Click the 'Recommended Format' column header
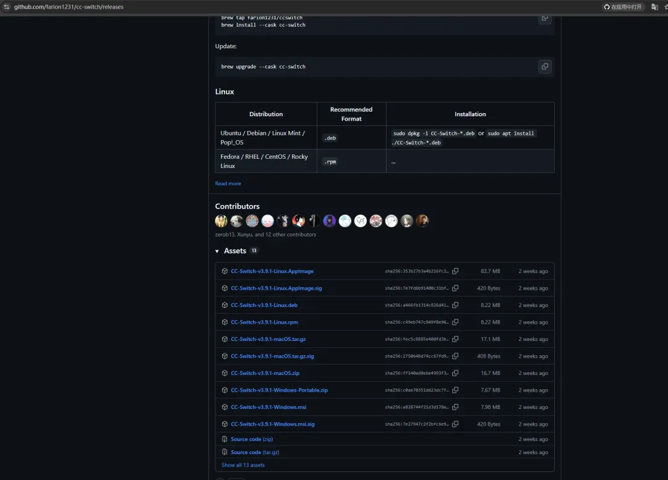The width and height of the screenshot is (668, 480). tap(351, 114)
